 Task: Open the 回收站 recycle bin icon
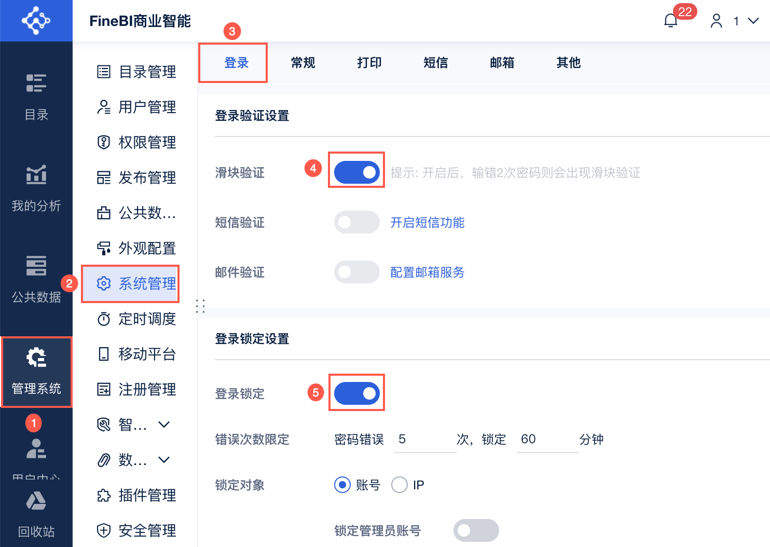(36, 501)
